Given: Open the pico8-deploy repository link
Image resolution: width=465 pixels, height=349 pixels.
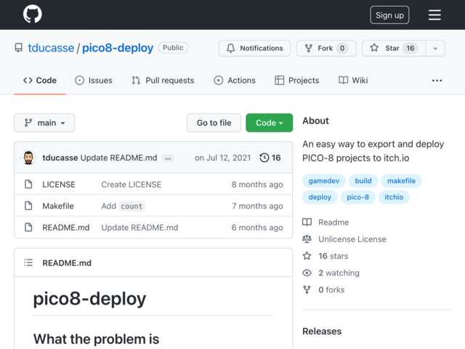Looking at the screenshot, I should tap(118, 48).
